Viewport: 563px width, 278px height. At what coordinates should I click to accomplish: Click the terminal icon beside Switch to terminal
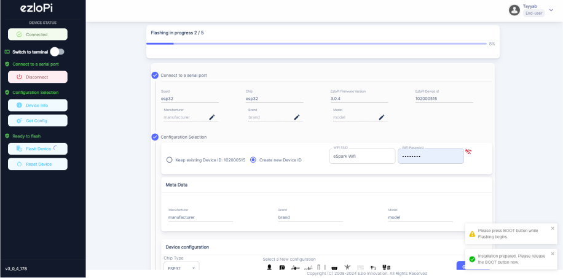click(7, 52)
